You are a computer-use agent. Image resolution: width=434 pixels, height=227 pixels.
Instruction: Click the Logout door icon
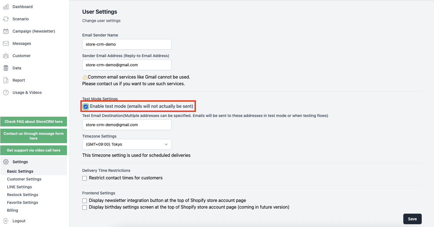(6, 221)
